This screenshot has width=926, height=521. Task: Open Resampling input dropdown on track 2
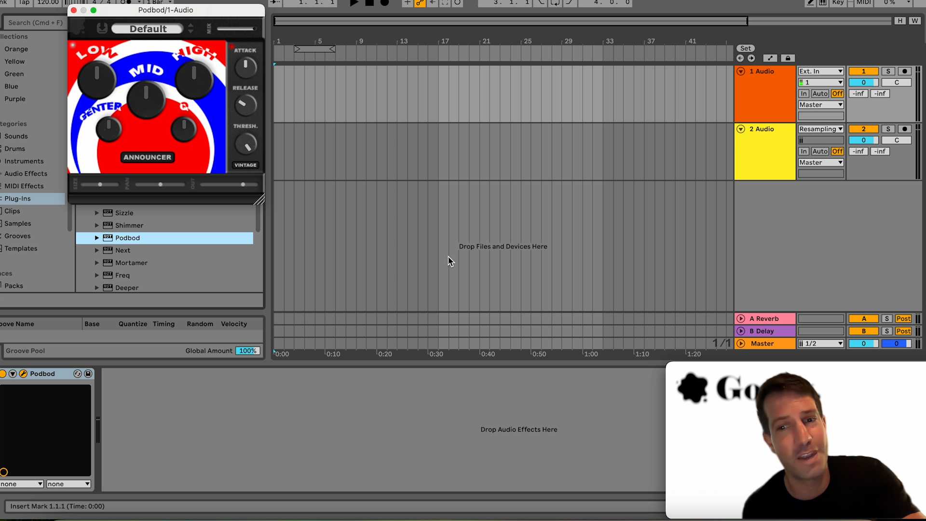pyautogui.click(x=821, y=129)
